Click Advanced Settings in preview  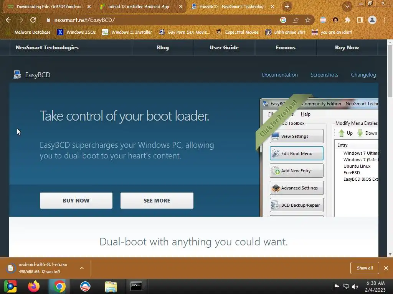click(x=297, y=188)
